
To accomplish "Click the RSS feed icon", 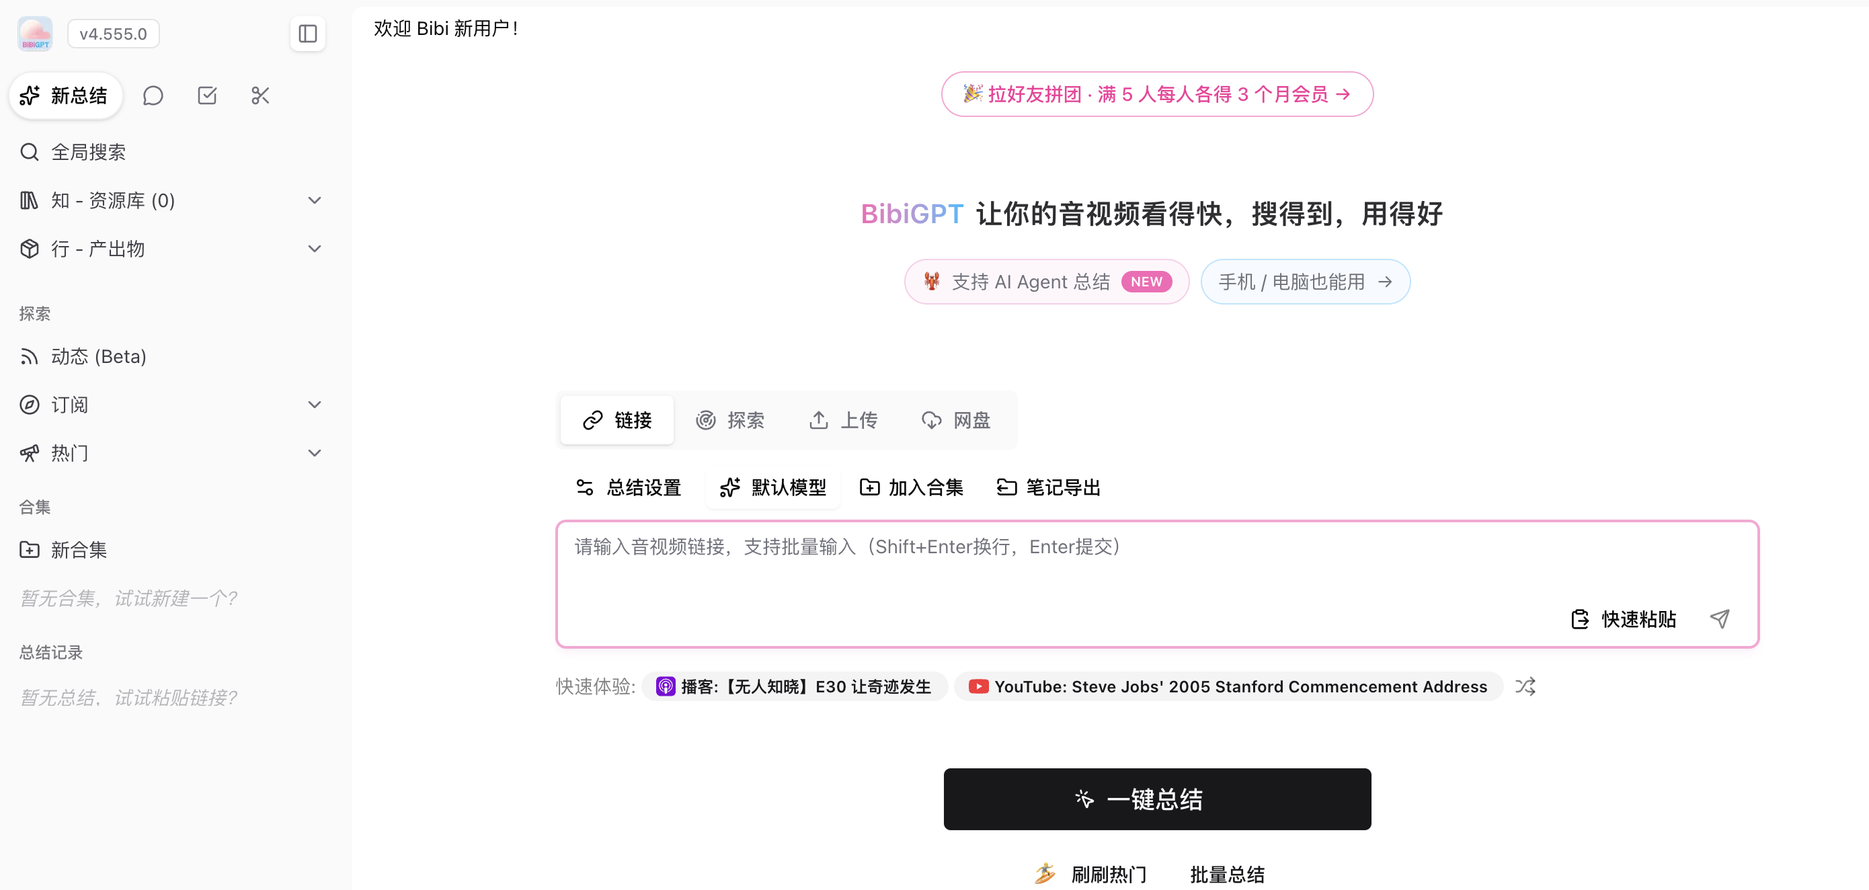I will coord(29,356).
